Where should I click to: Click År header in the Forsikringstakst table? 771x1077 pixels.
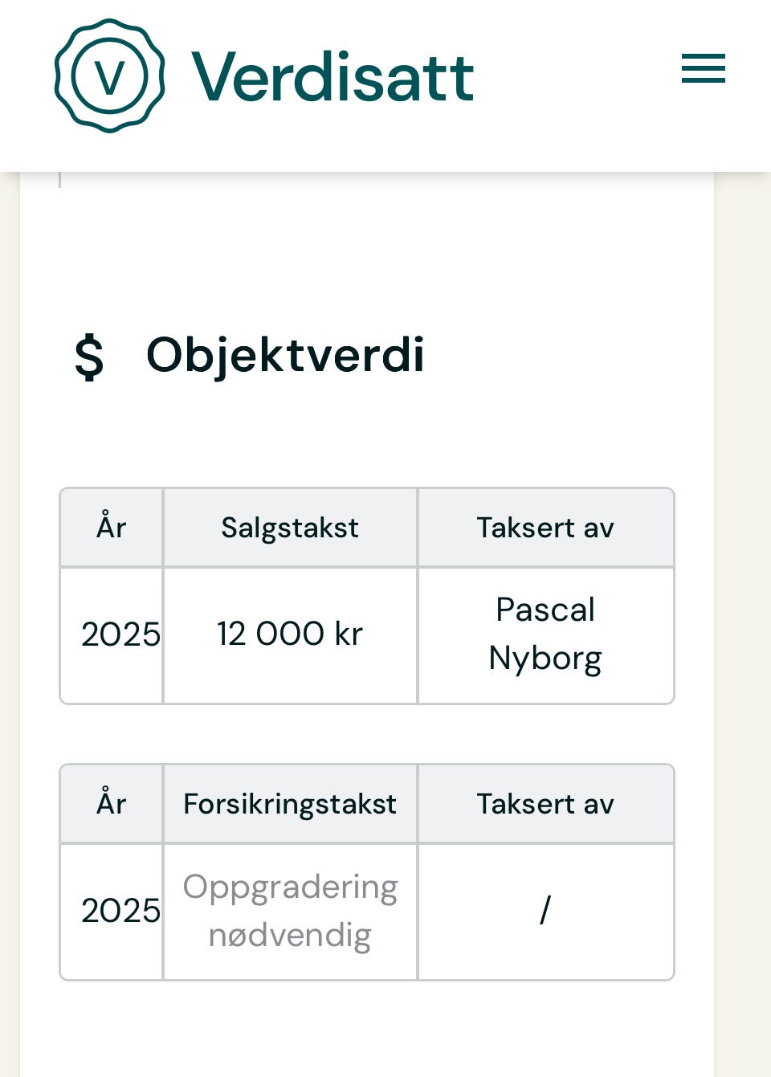coord(112,804)
